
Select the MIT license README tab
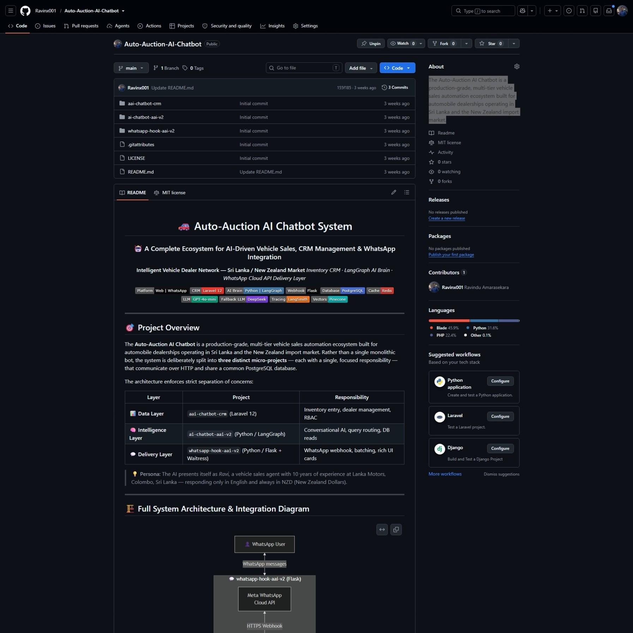coord(170,193)
